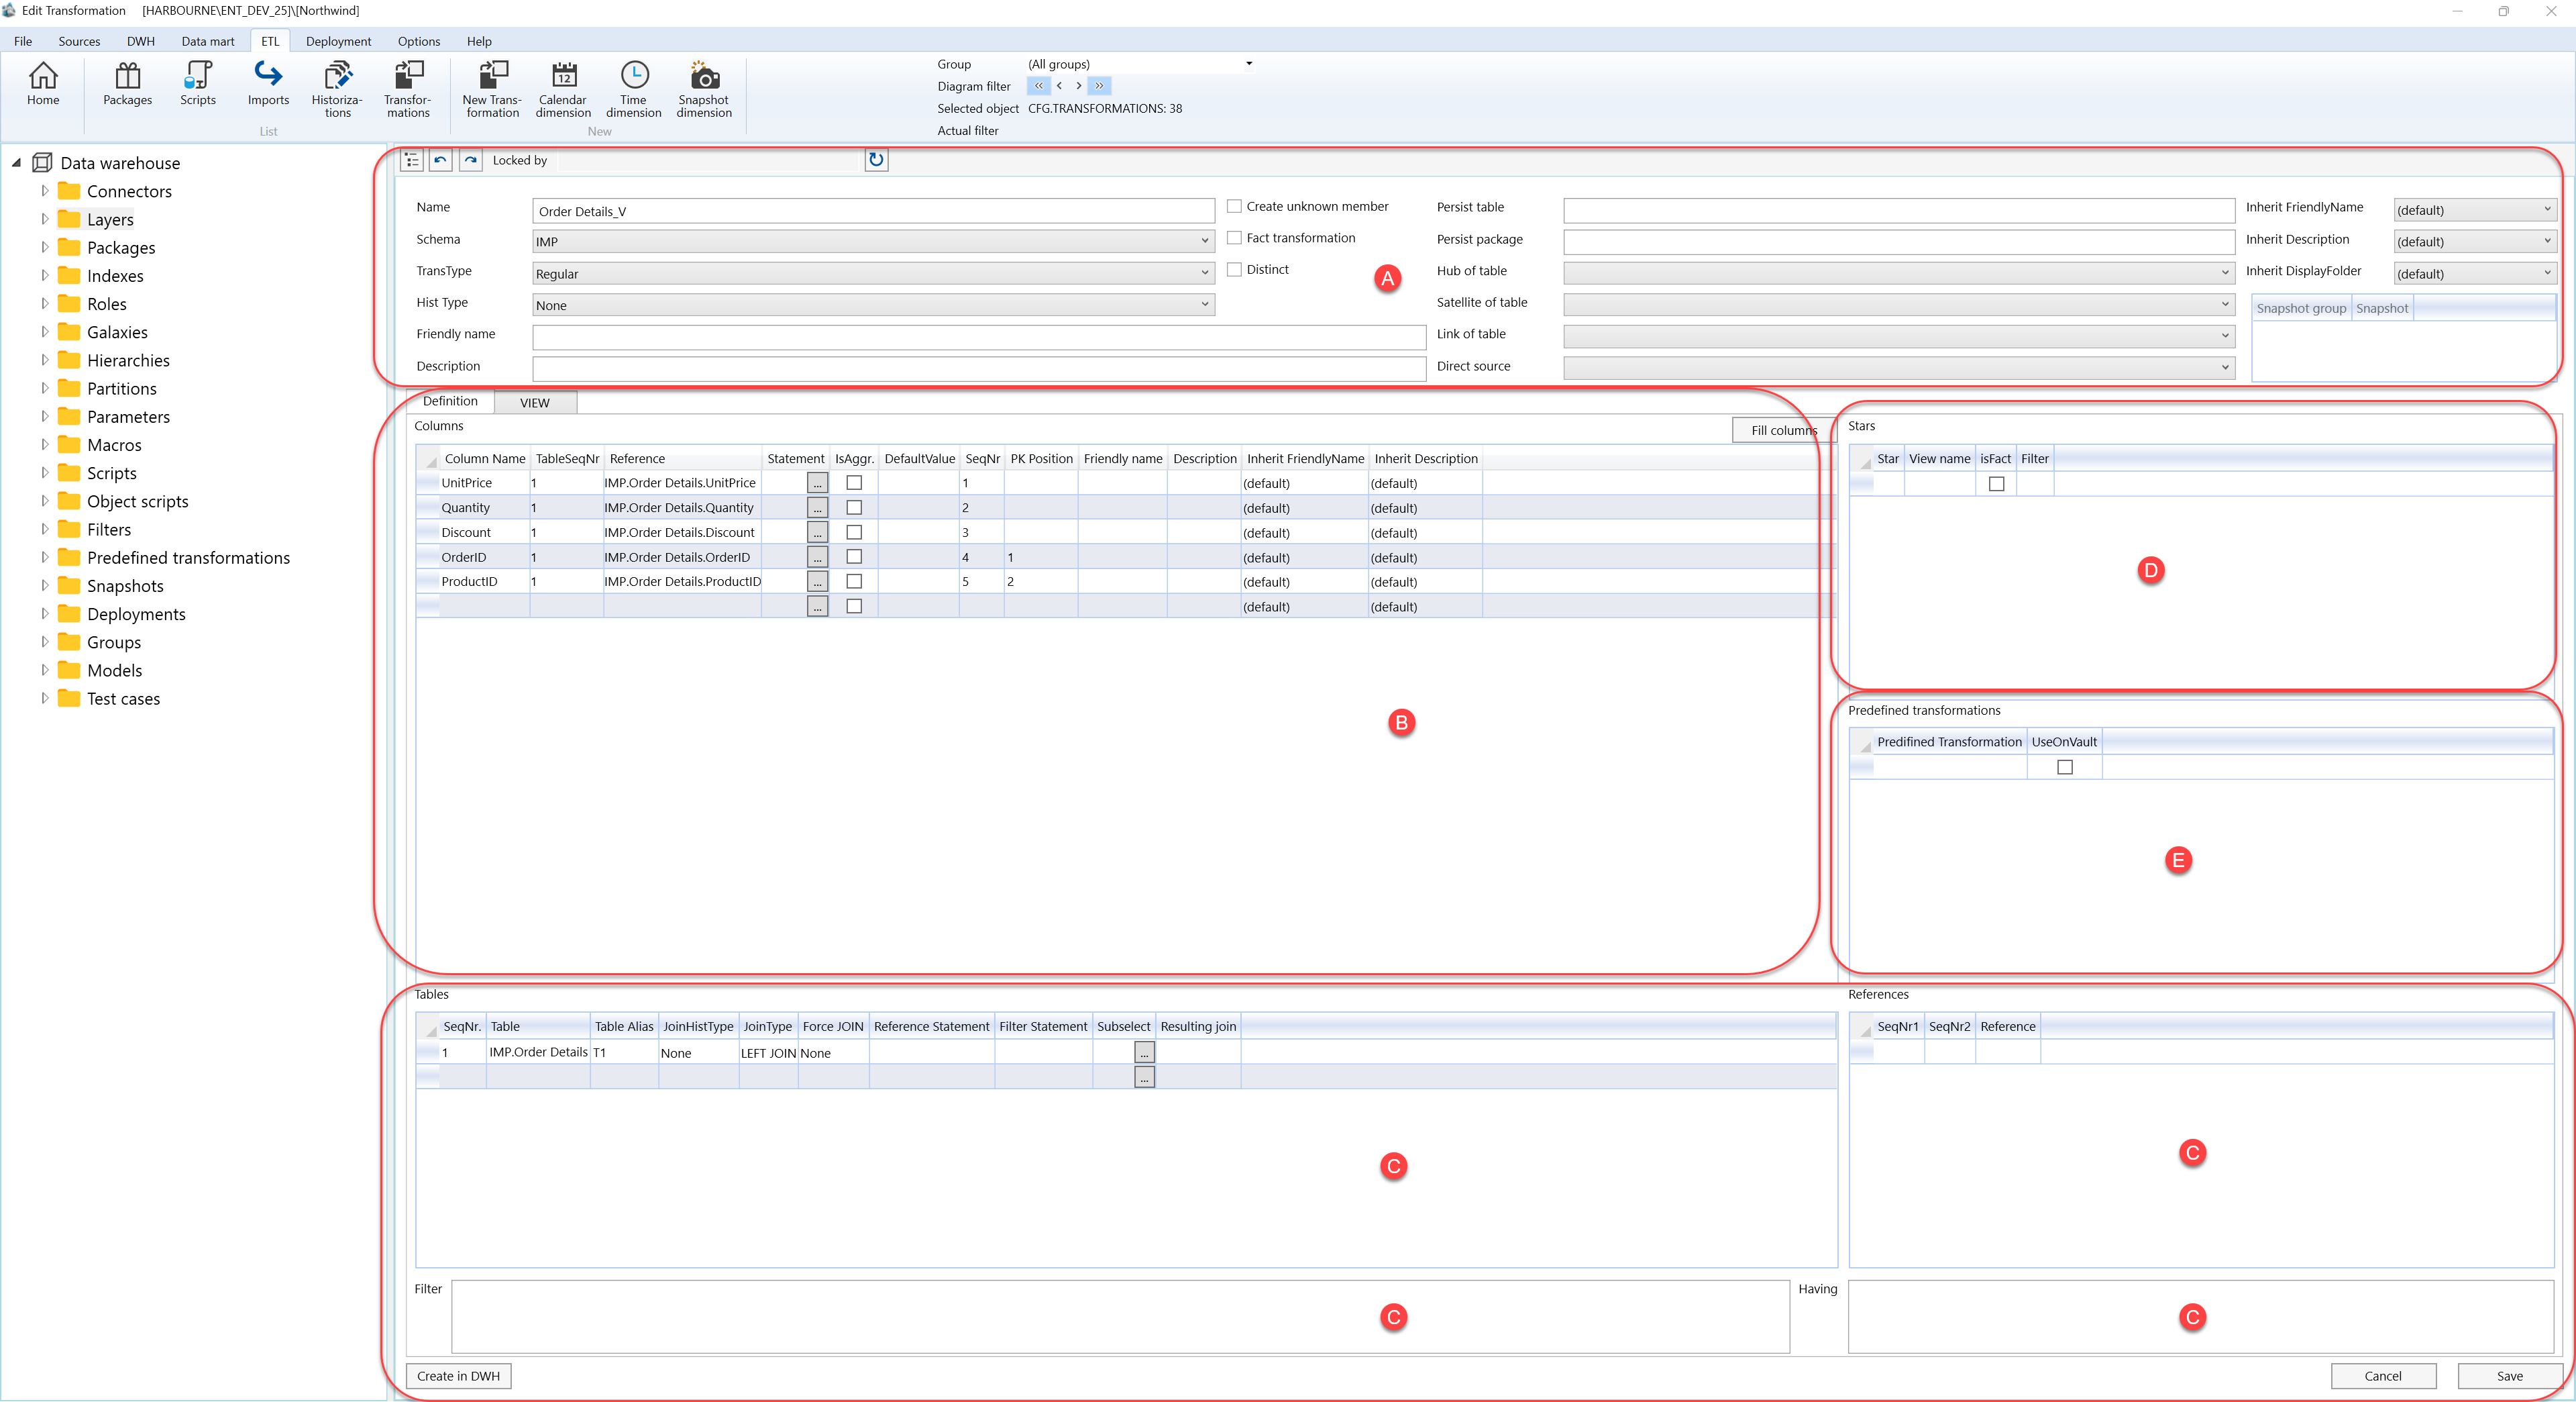
Task: Open statement editor for UnitPrice row
Action: click(x=817, y=483)
